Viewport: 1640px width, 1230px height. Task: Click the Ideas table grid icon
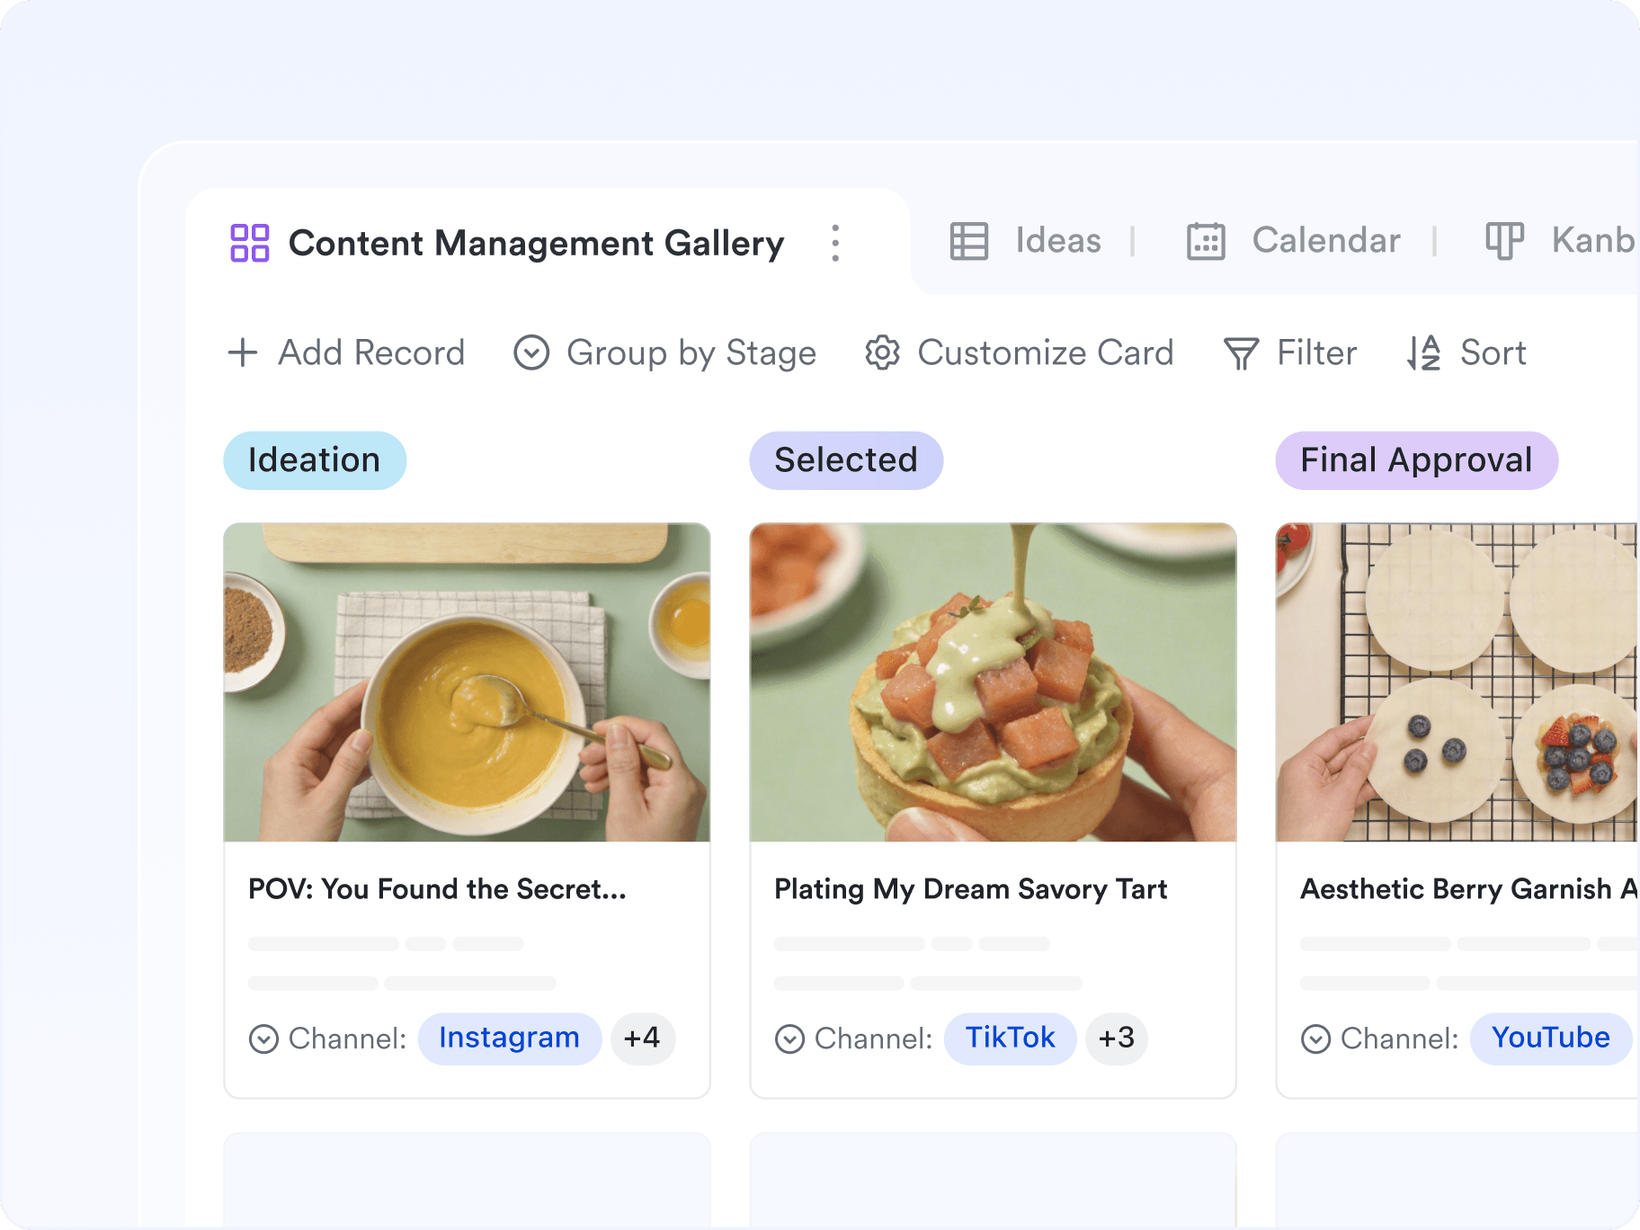tap(968, 241)
